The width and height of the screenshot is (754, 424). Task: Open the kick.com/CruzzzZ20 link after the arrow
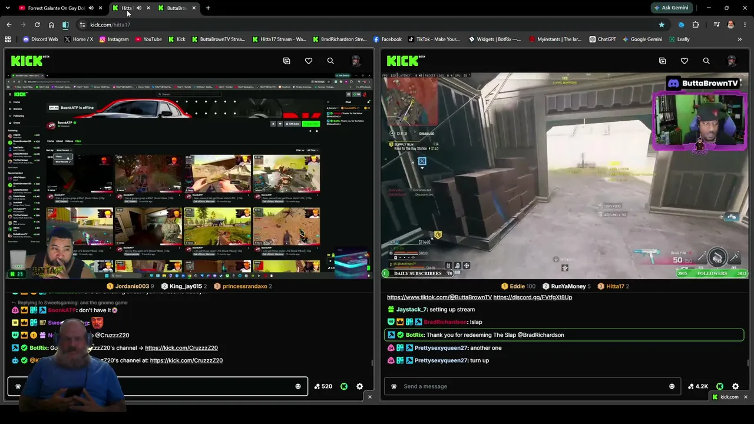click(181, 348)
